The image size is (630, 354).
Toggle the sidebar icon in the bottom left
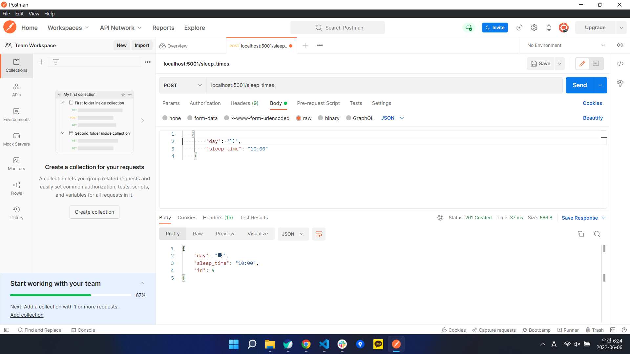coord(7,330)
